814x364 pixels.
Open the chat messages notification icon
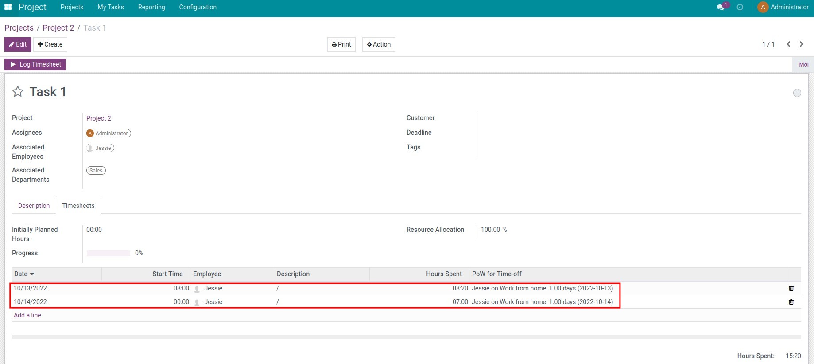pyautogui.click(x=721, y=7)
